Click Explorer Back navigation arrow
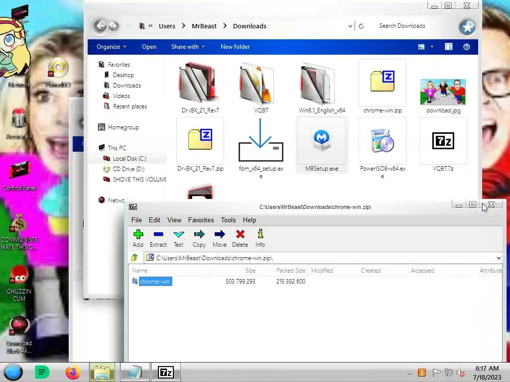510x382 pixels. (100, 25)
